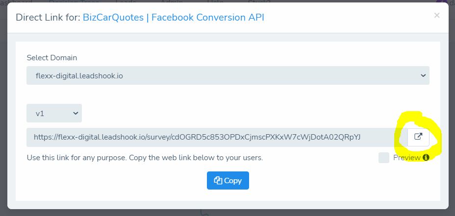Click the blue Copy button
The width and height of the screenshot is (455, 216).
[228, 180]
